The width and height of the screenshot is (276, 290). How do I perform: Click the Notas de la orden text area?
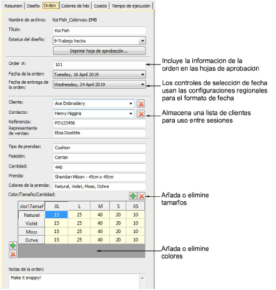pos(74,281)
